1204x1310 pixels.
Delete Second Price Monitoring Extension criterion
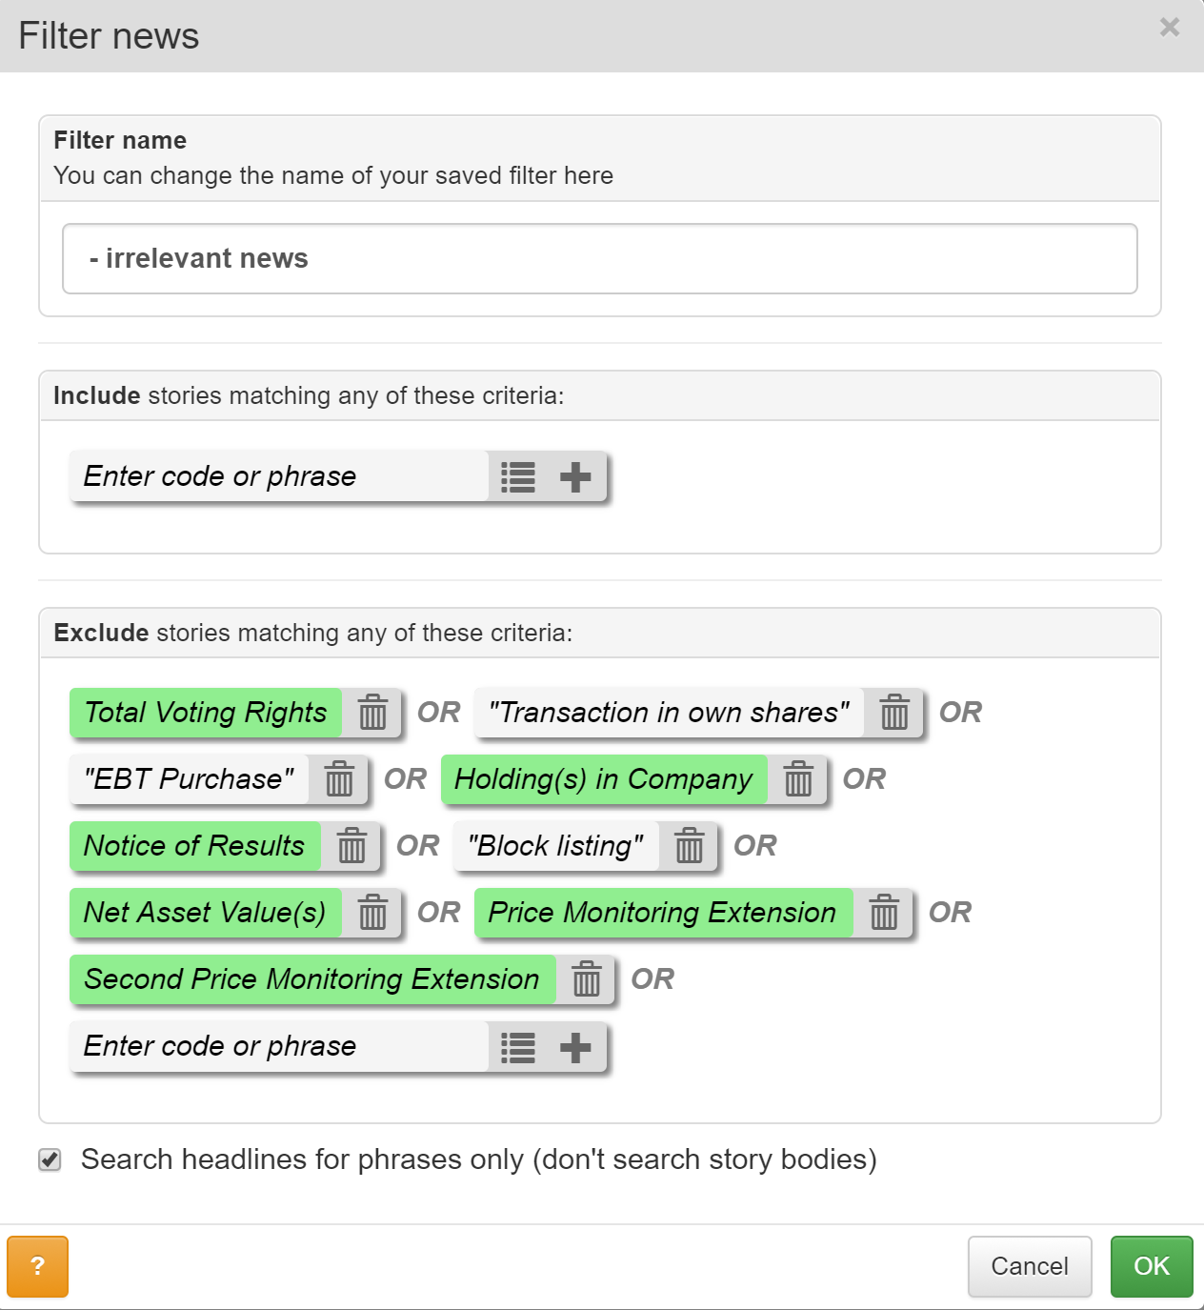(x=587, y=979)
